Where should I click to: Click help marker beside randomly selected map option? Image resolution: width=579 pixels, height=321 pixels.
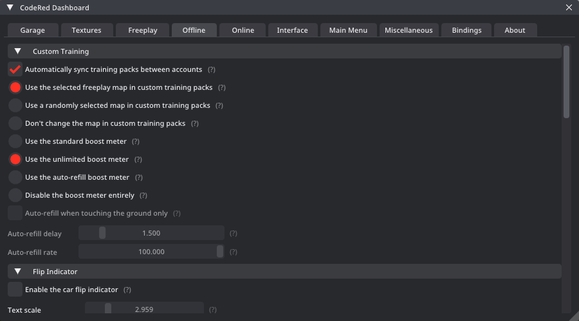coord(219,105)
